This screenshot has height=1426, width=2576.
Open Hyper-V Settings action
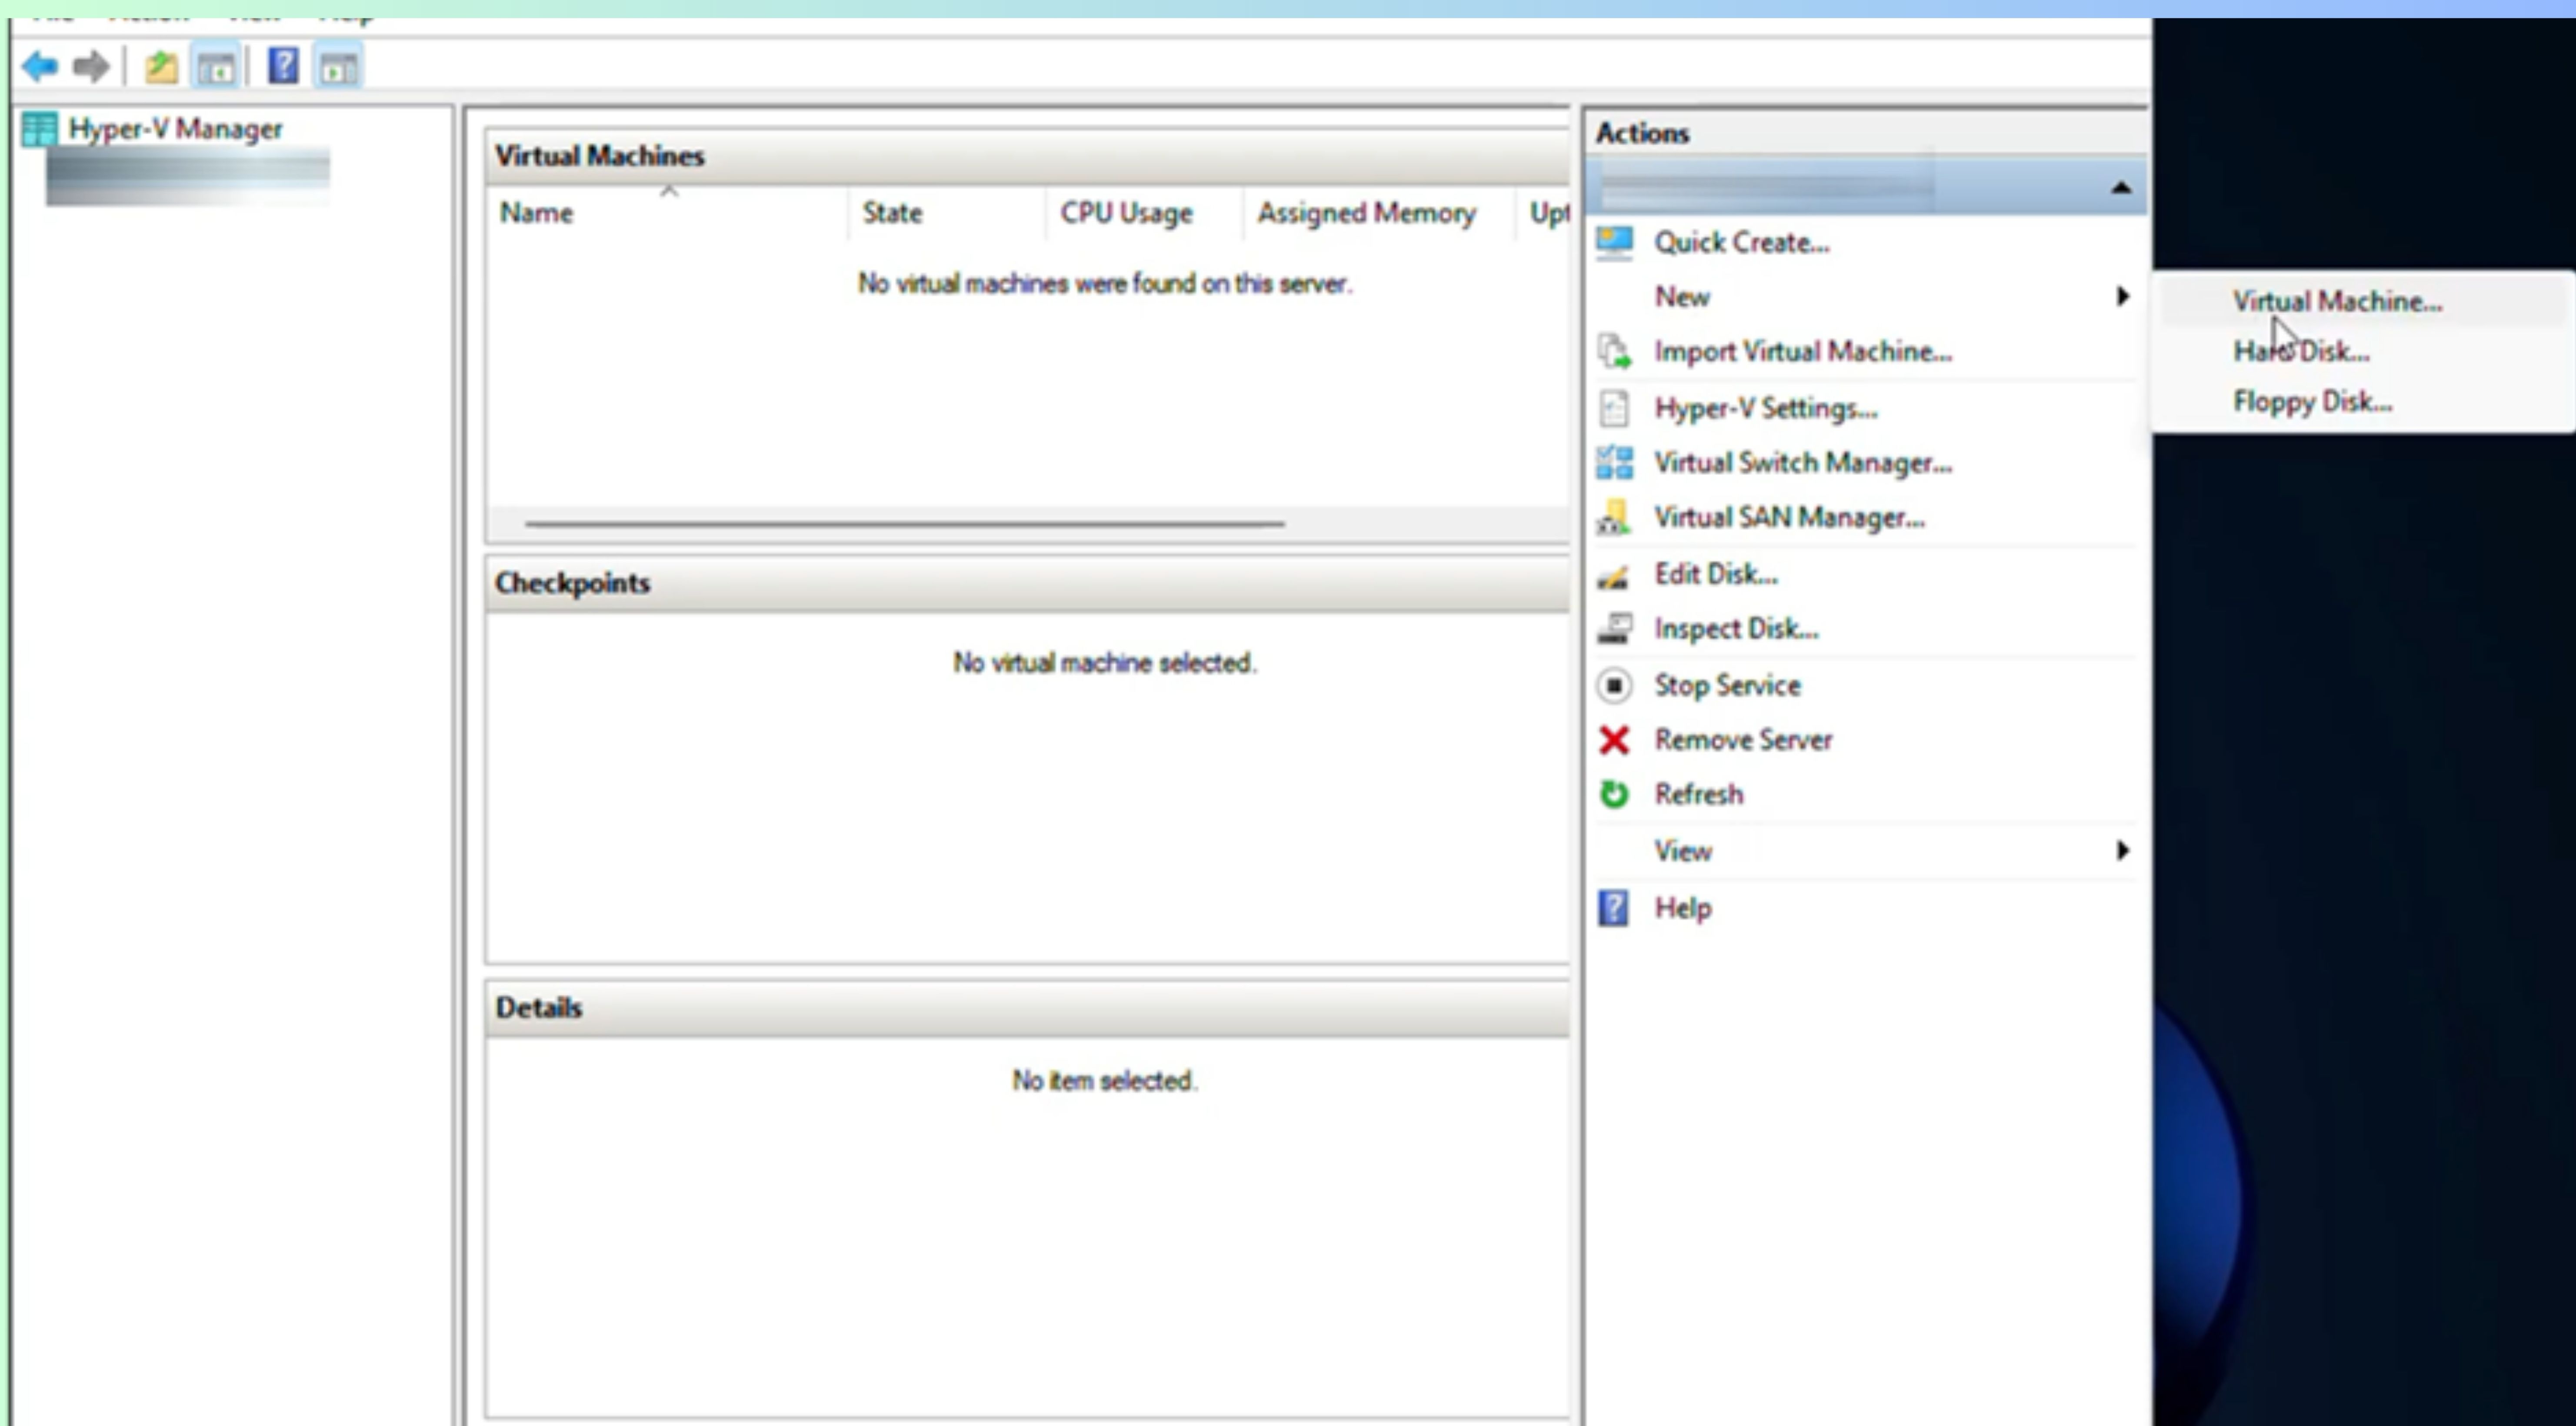coord(1765,408)
